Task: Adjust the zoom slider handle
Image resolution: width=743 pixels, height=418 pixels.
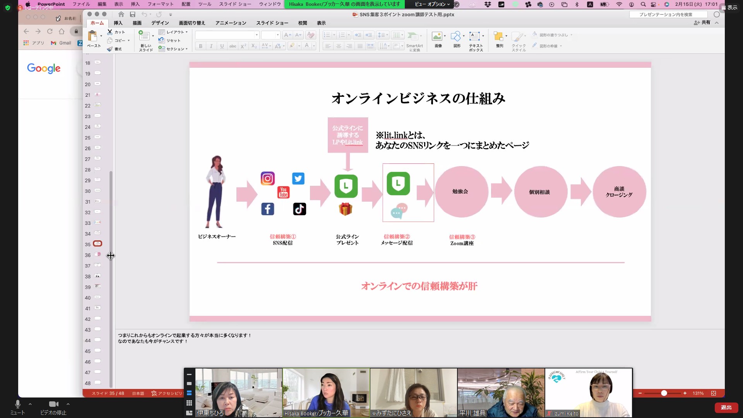Action: pos(664,393)
